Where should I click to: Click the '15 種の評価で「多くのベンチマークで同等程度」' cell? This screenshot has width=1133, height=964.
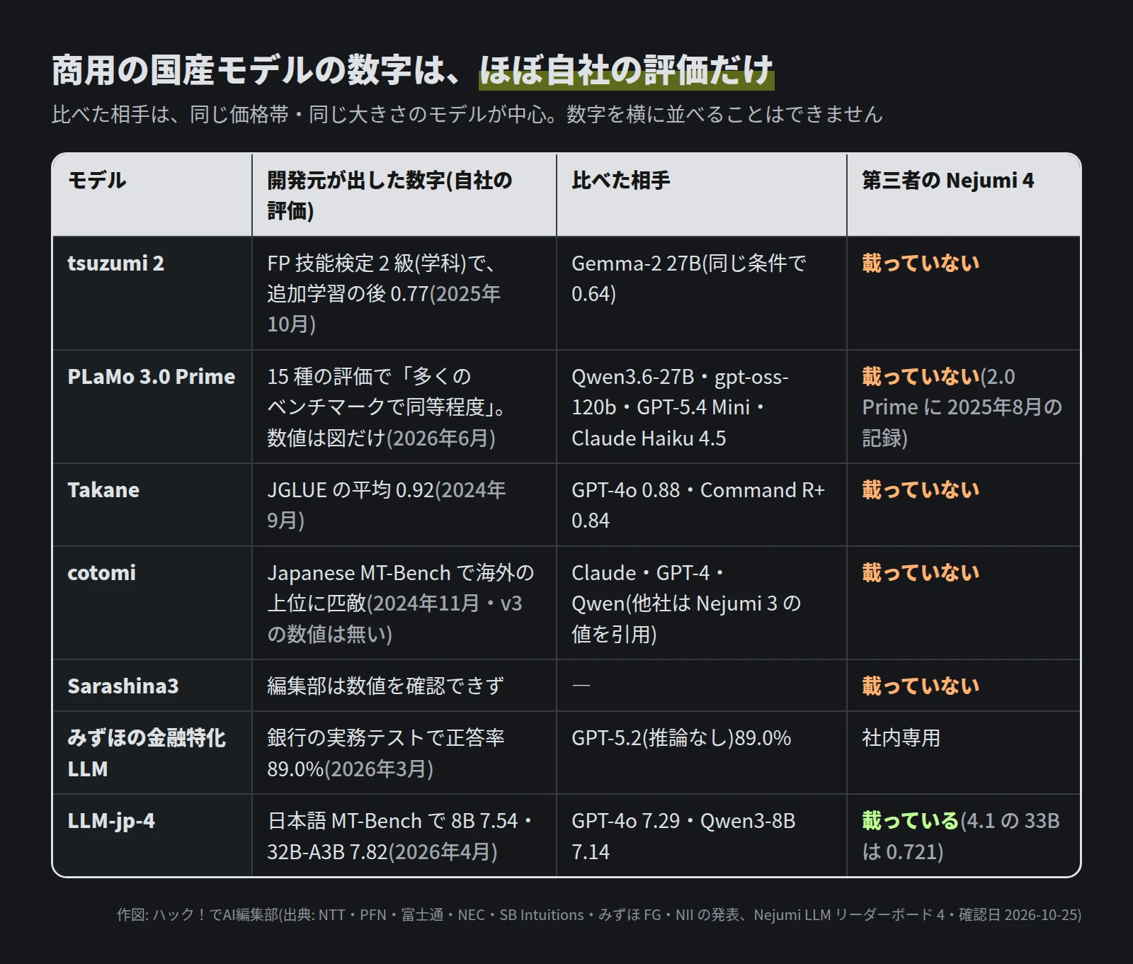point(404,407)
